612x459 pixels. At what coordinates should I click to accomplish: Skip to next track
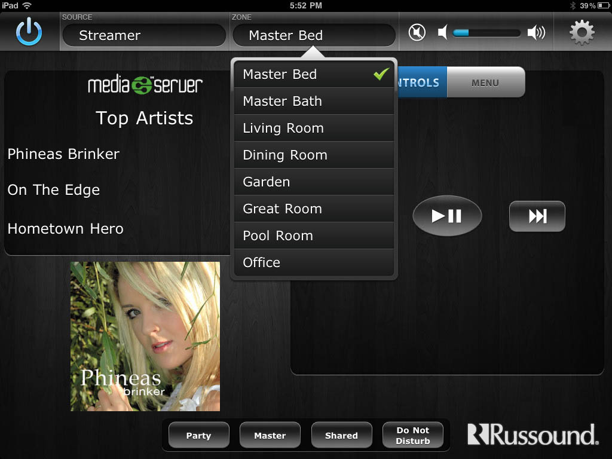(537, 216)
